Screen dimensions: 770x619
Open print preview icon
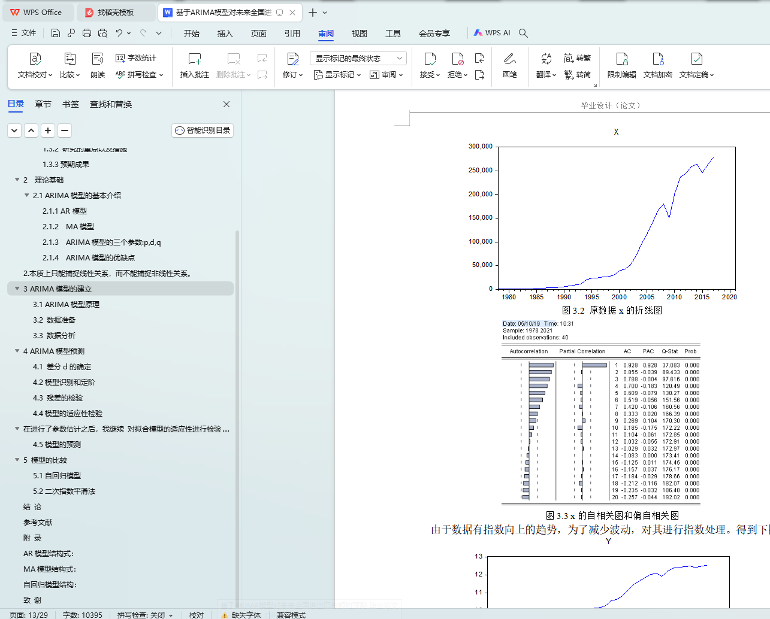pyautogui.click(x=102, y=33)
